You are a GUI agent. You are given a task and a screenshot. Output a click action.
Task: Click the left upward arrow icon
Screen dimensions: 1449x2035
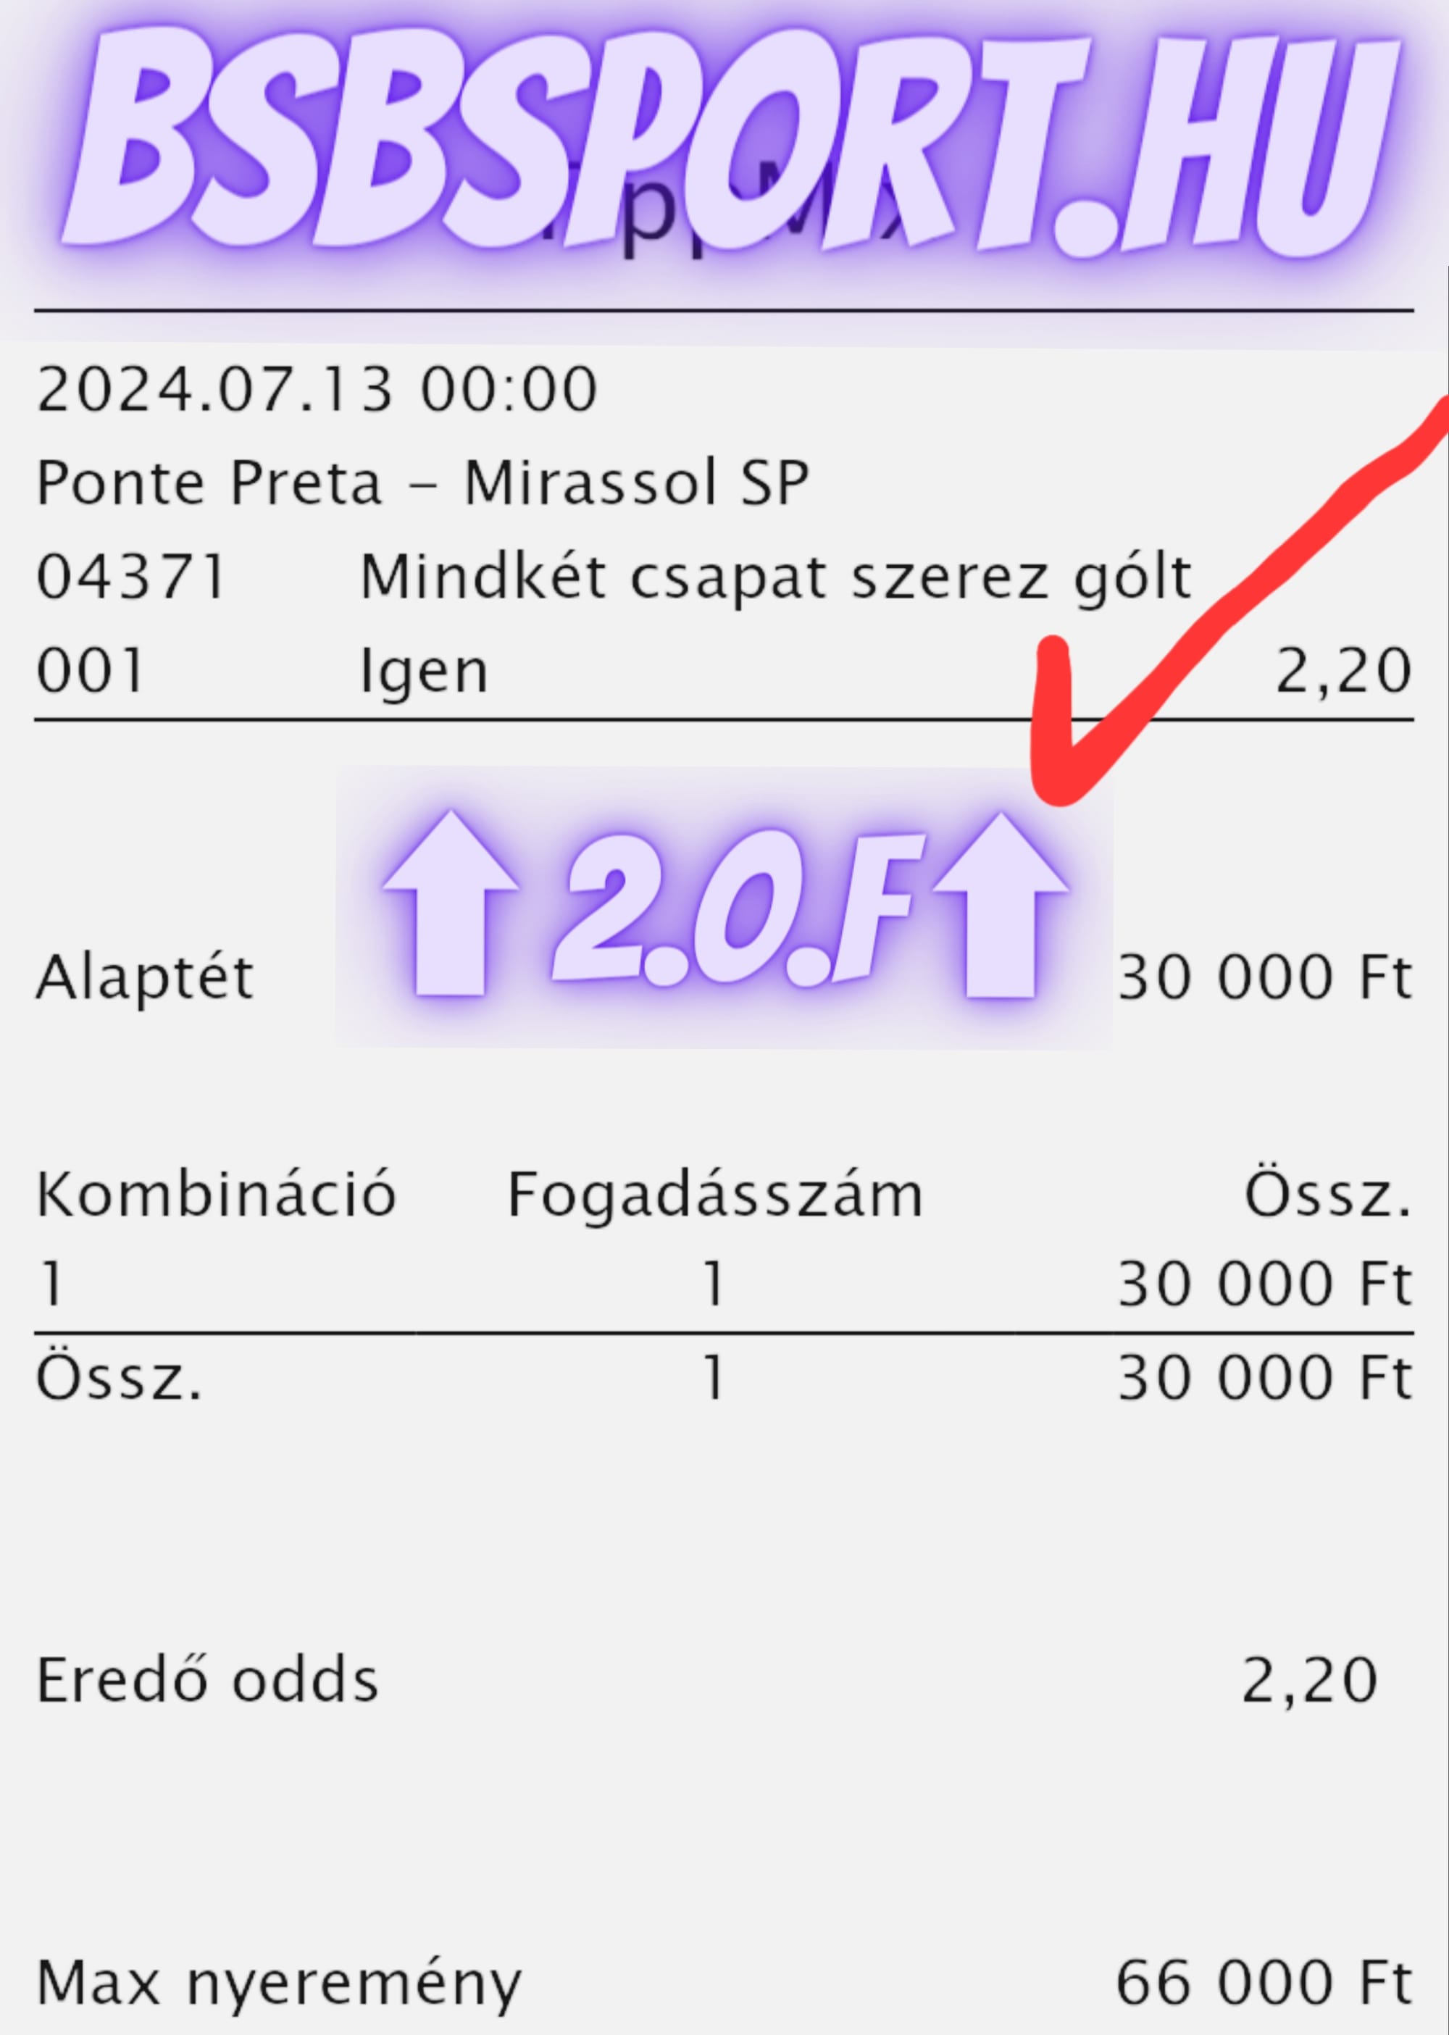tap(451, 903)
